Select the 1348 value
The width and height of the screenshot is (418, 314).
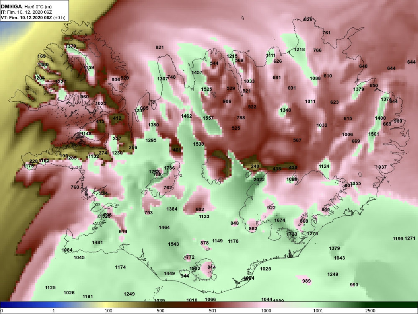pos(285,110)
